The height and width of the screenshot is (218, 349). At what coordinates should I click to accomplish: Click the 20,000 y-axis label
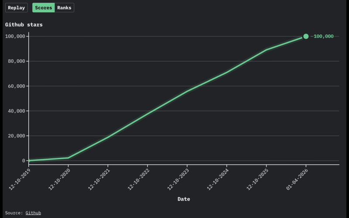click(15, 136)
